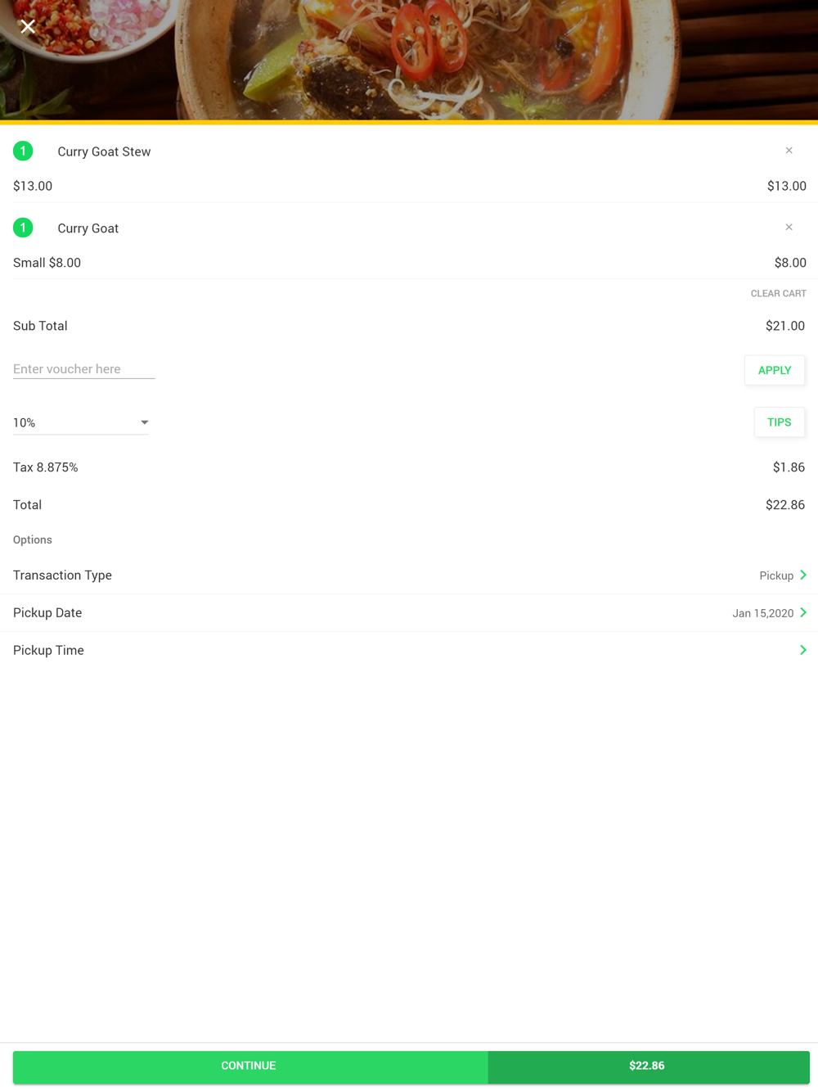Select the Pickup Date row label
818x1092 pixels.
[x=47, y=612]
